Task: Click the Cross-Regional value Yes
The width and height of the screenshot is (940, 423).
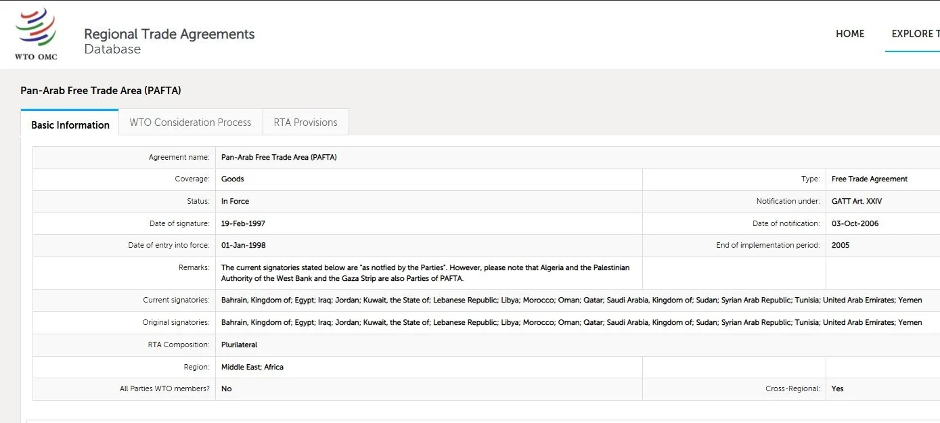Action: 838,389
